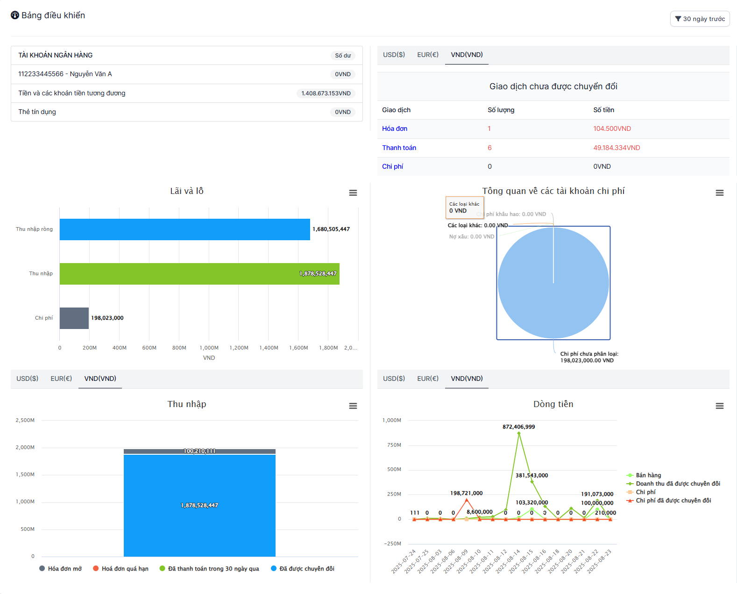Open the Chi phí transactions link
737x594 pixels.
tap(392, 166)
